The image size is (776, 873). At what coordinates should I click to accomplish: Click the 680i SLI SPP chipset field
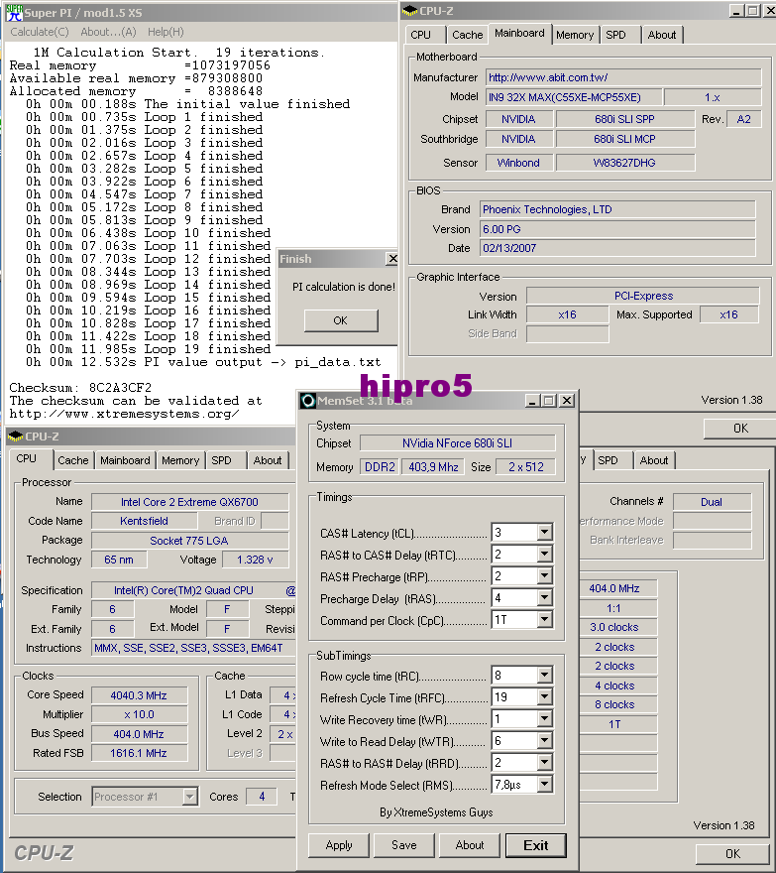[x=624, y=119]
